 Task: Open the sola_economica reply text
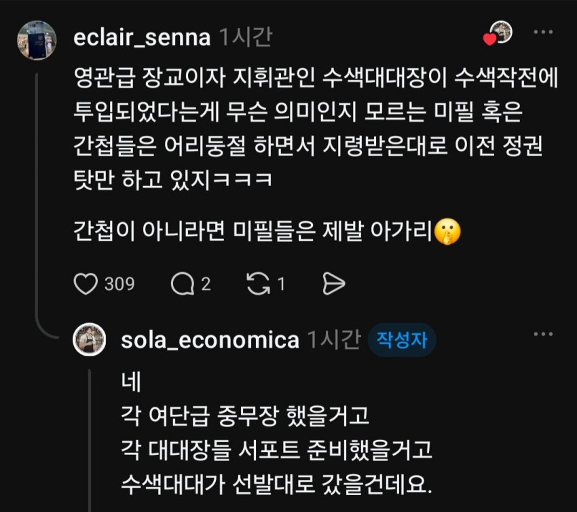click(276, 434)
